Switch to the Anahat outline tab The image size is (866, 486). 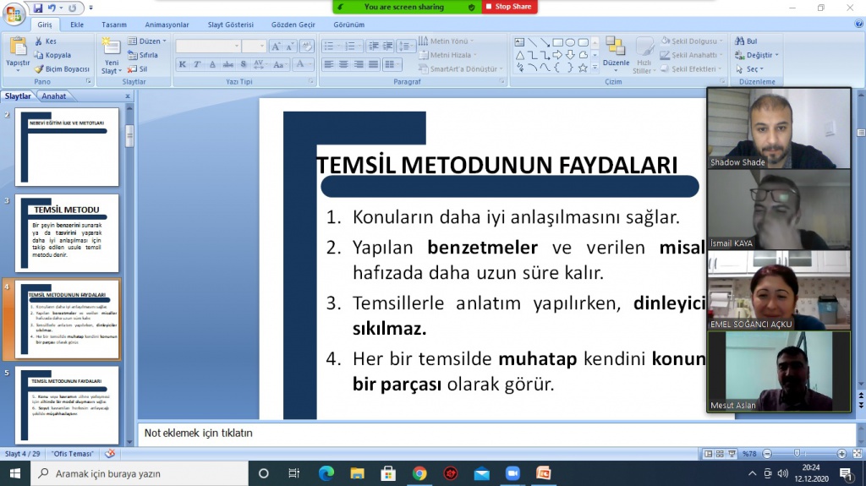coord(54,96)
